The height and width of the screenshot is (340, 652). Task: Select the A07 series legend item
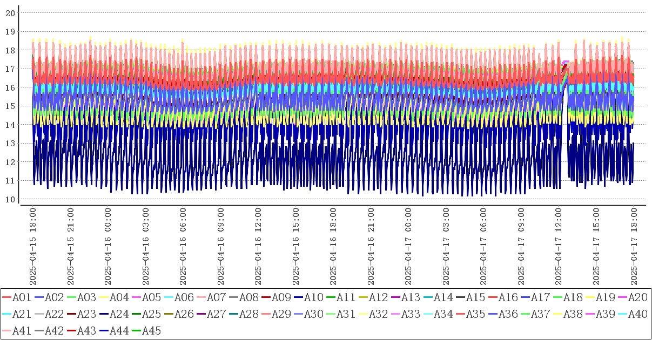[x=217, y=297]
